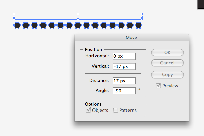This screenshot has height=136, width=204.
Task: Click the right-middle handle of rectangle
Action: pos(142,17)
